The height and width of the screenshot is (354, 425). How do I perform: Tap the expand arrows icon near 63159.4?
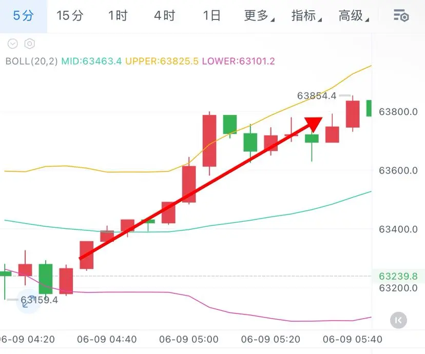pyautogui.click(x=28, y=302)
